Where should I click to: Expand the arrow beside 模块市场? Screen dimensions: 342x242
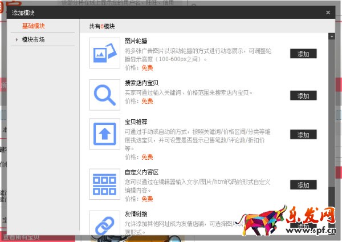(x=17, y=40)
